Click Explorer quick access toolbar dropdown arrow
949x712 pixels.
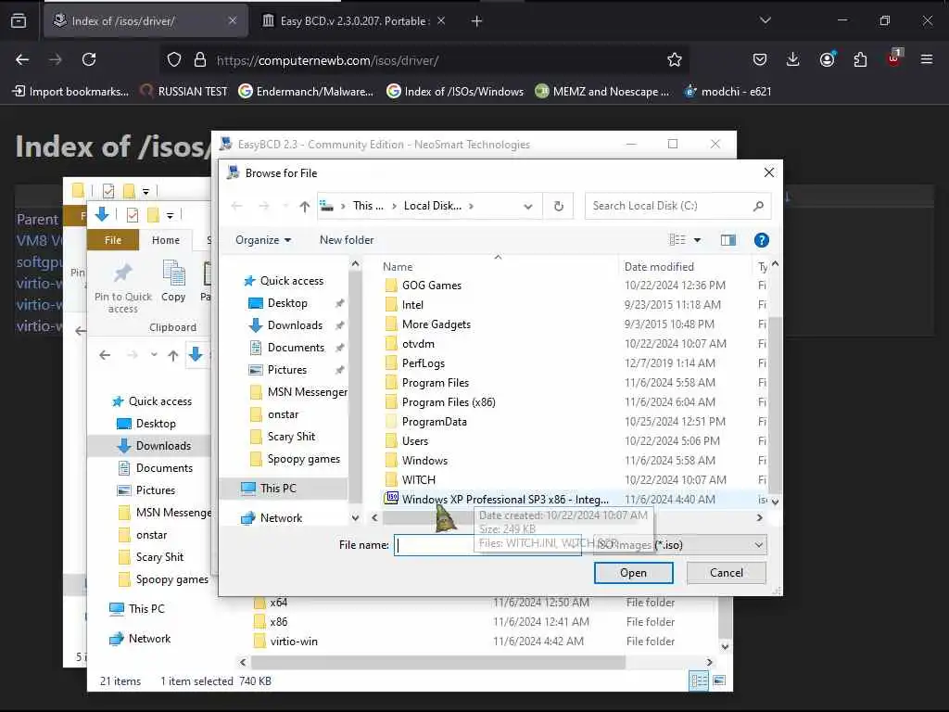(171, 215)
